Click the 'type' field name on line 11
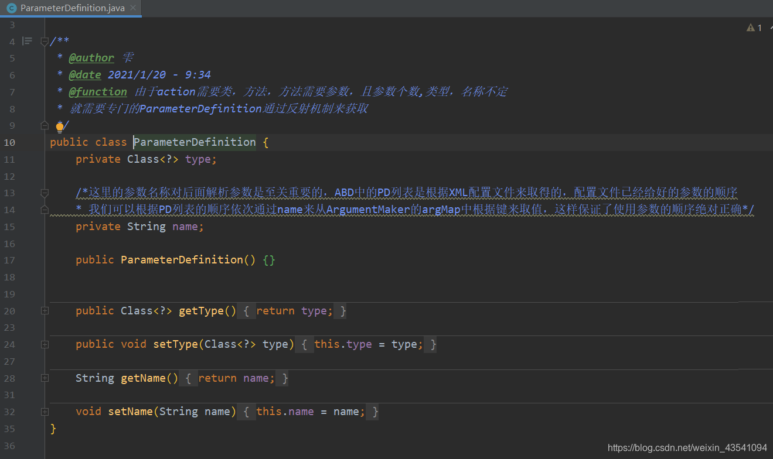The width and height of the screenshot is (773, 459). tap(198, 159)
